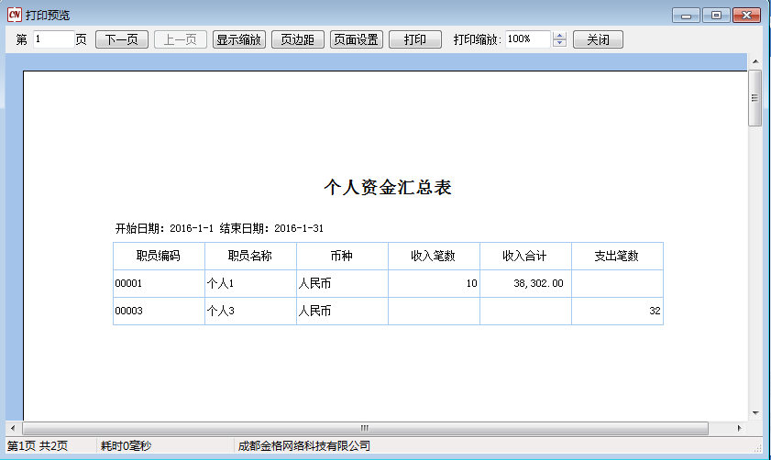Close the preview with 关闭 button
771x460 pixels.
(598, 40)
